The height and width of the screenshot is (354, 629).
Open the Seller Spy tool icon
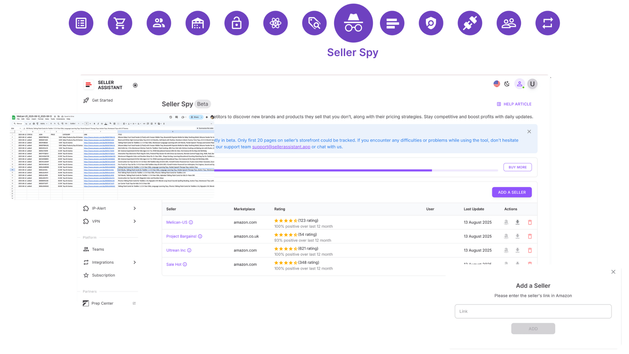coord(353,23)
